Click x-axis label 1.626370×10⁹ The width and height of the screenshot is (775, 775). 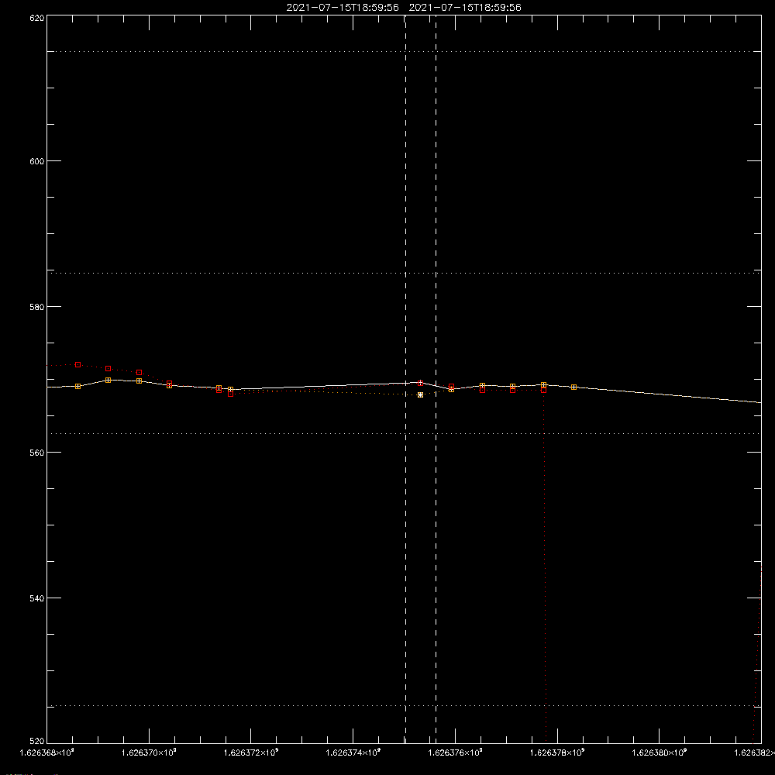tap(149, 753)
